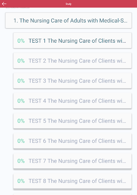Viewport: 137px width, 195px height.
Task: Tap the 0% score beside TEST 6
Action: point(21,141)
